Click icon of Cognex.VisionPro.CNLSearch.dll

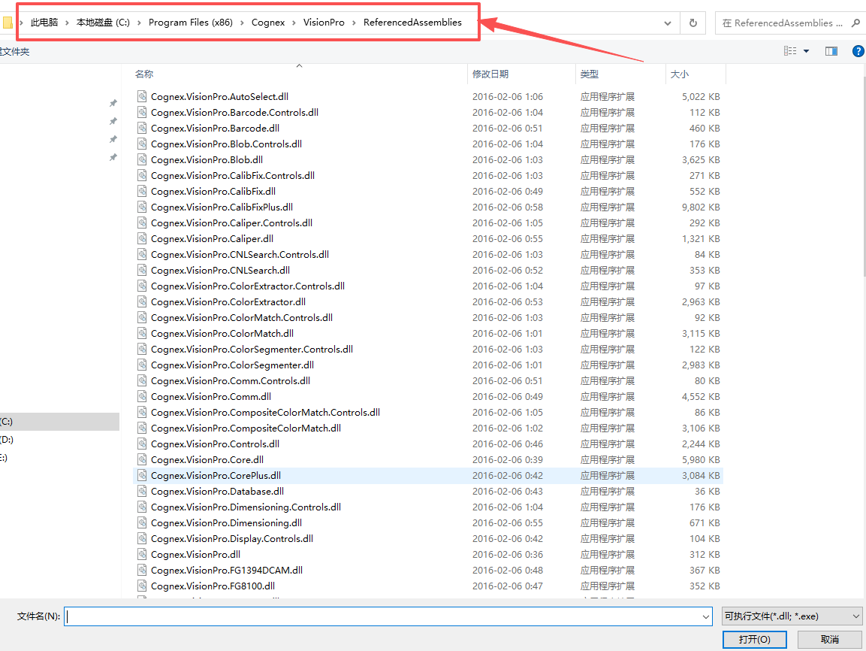142,270
